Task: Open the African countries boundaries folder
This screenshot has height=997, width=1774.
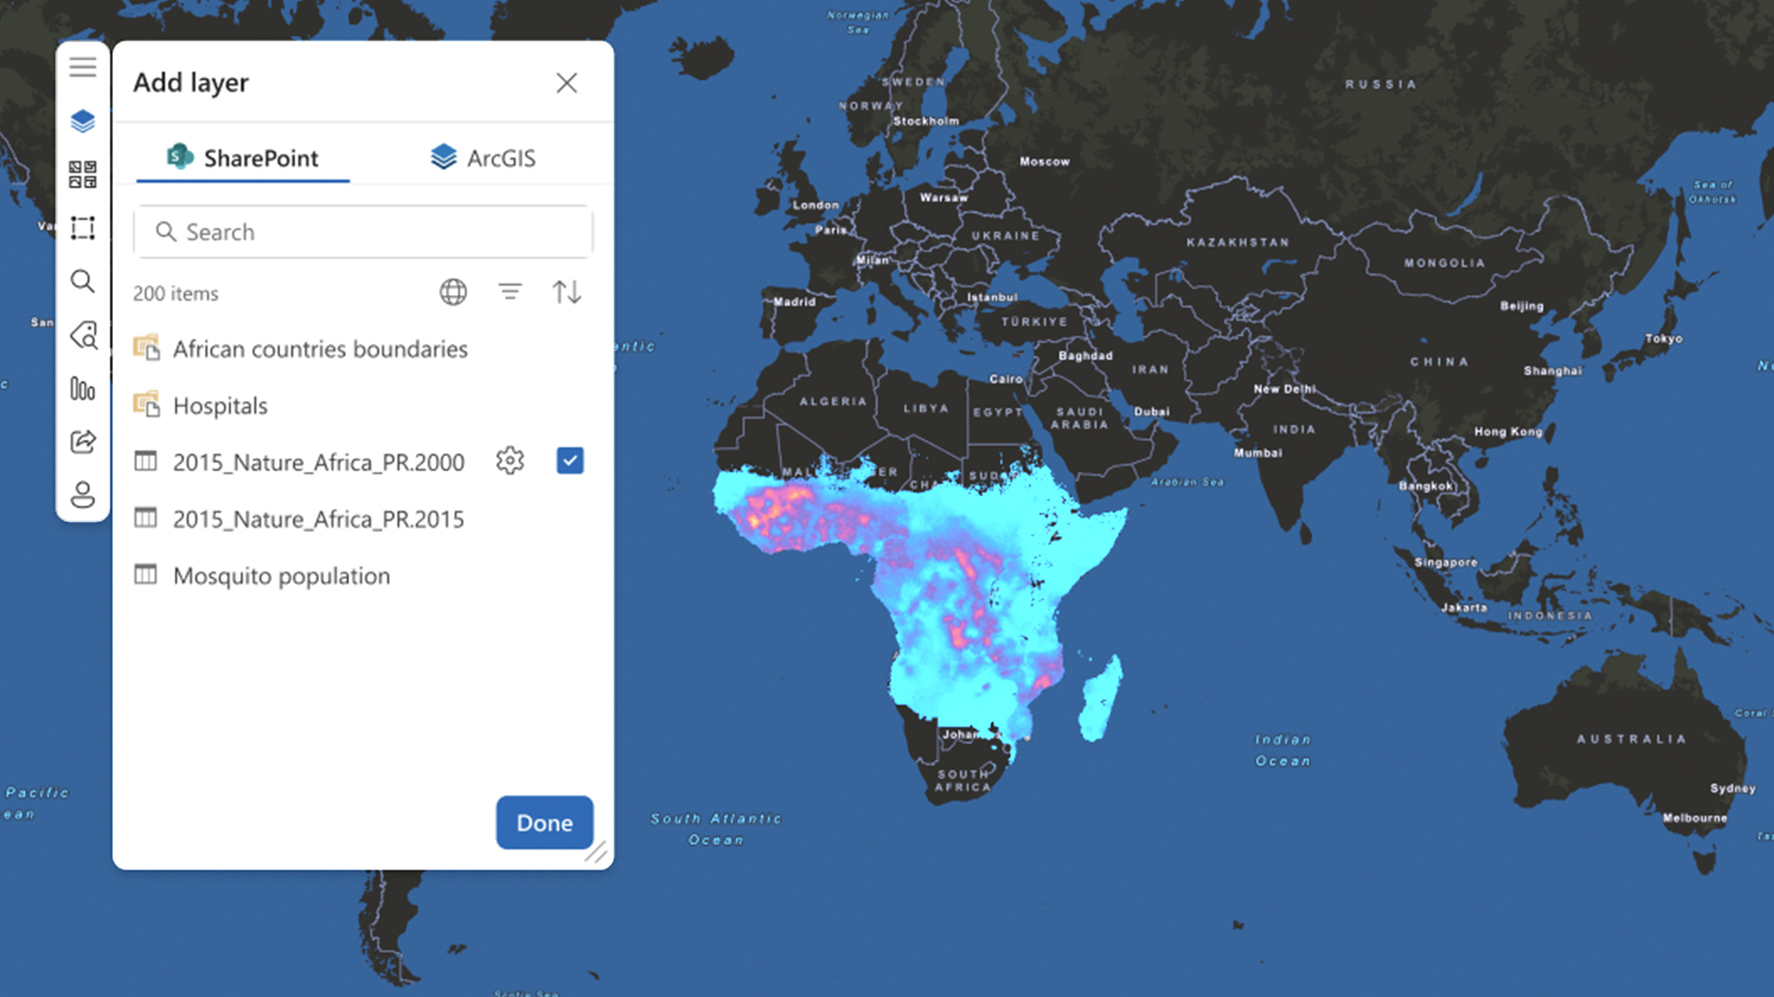Action: pyautogui.click(x=320, y=349)
